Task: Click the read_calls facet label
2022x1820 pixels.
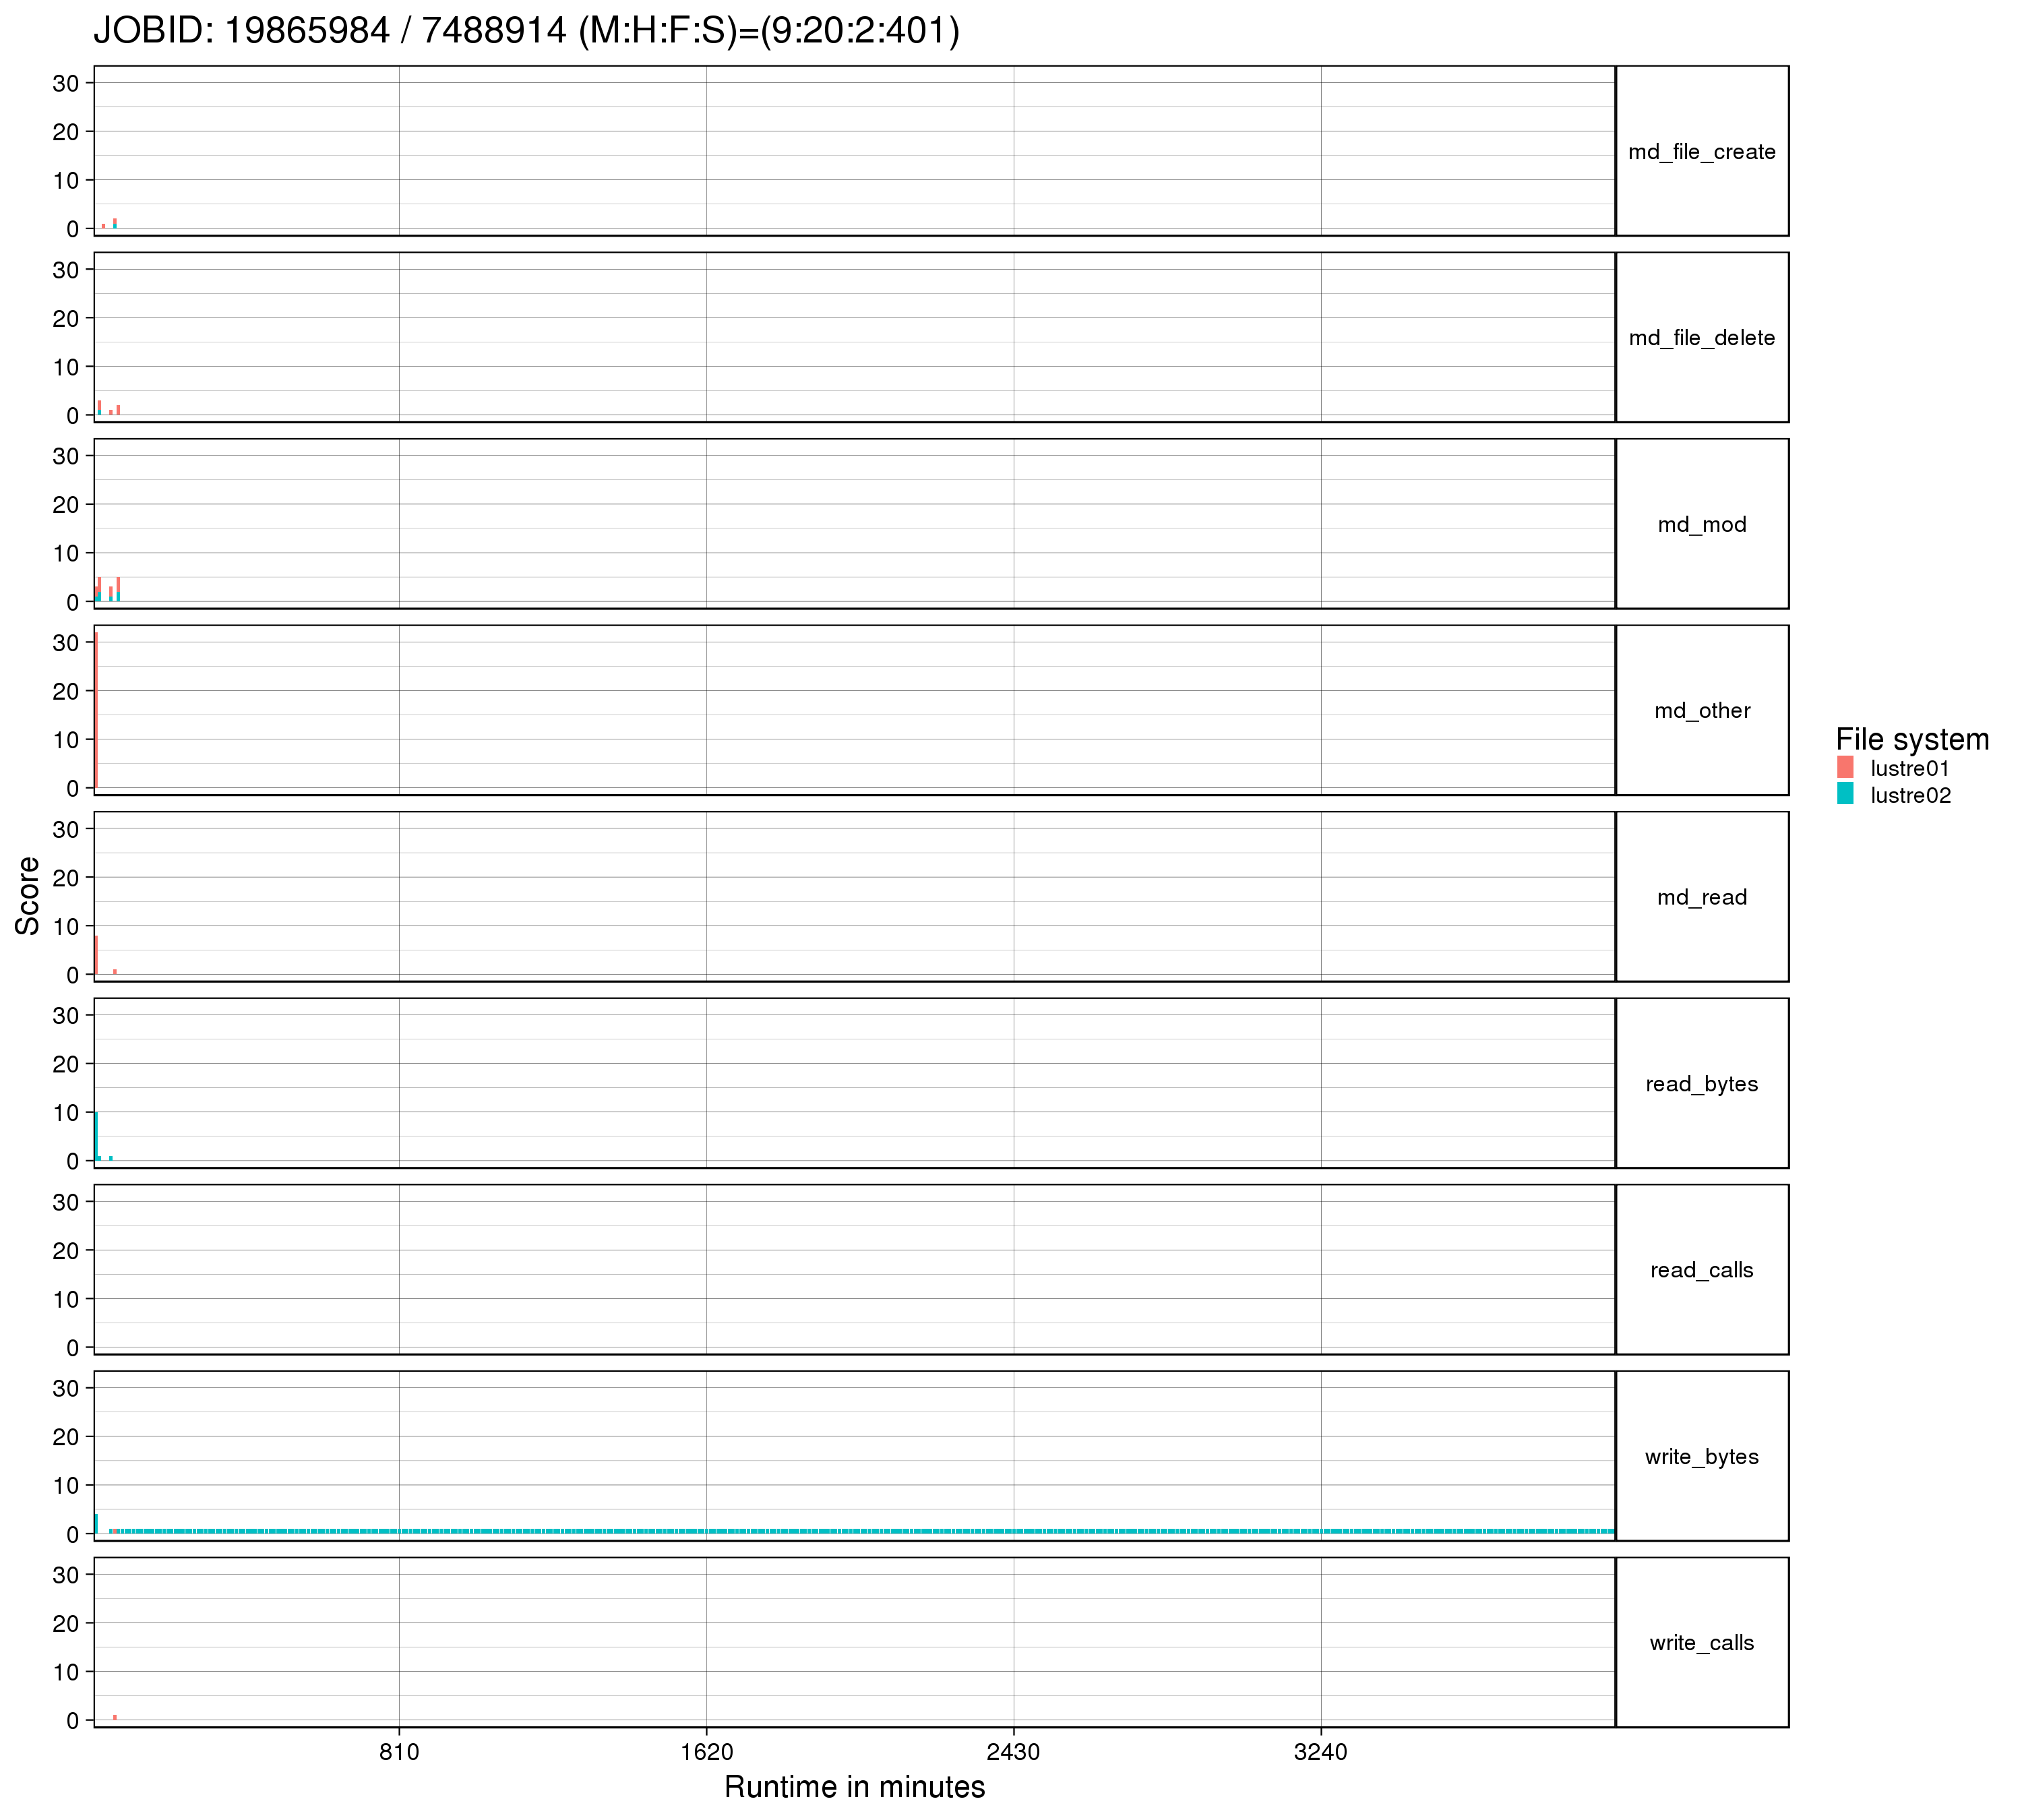Action: 1701,1270
